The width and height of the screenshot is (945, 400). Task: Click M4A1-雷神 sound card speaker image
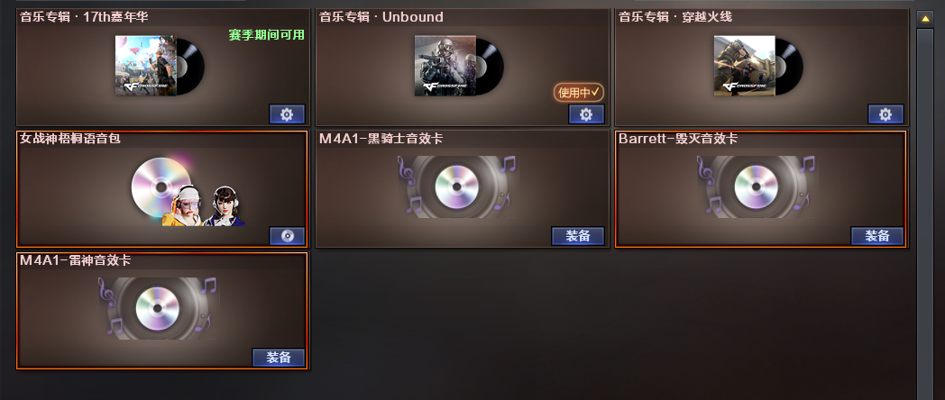pyautogui.click(x=159, y=308)
